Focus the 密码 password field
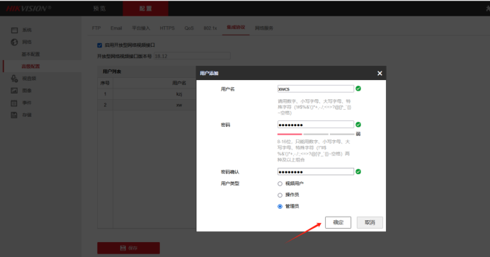Image resolution: width=490 pixels, height=257 pixels. 316,125
